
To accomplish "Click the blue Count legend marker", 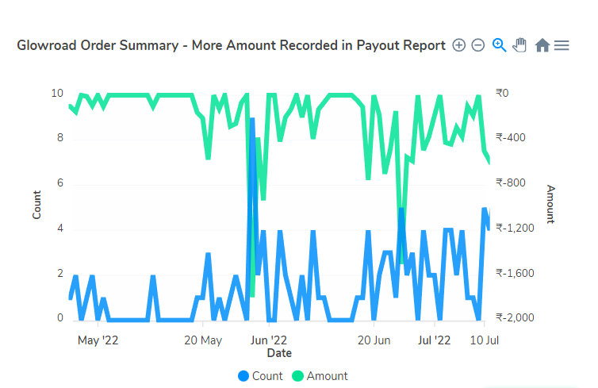I will 243,376.
